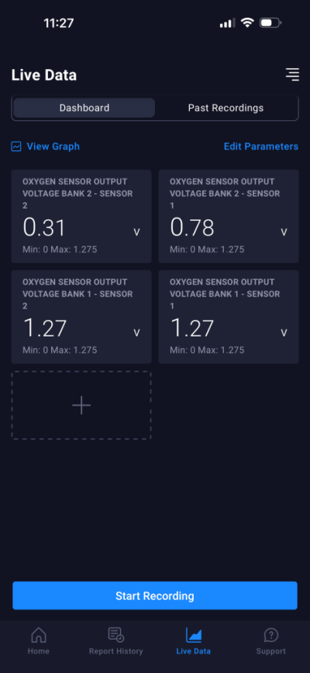310x673 pixels.
Task: Select Bank 1 Sensor 1 voltage card
Action: click(229, 317)
